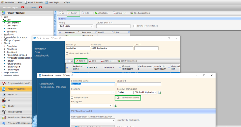241x127 pixels.
Task: Open the Pénznem dropdown
Action: pyautogui.click(x=113, y=93)
